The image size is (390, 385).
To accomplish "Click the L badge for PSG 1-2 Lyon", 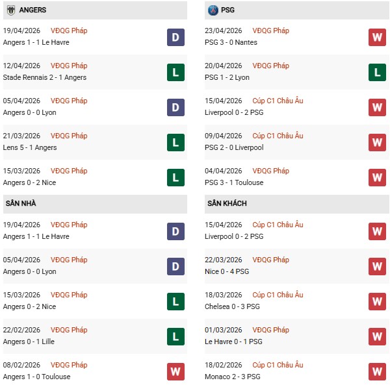I will (x=377, y=72).
